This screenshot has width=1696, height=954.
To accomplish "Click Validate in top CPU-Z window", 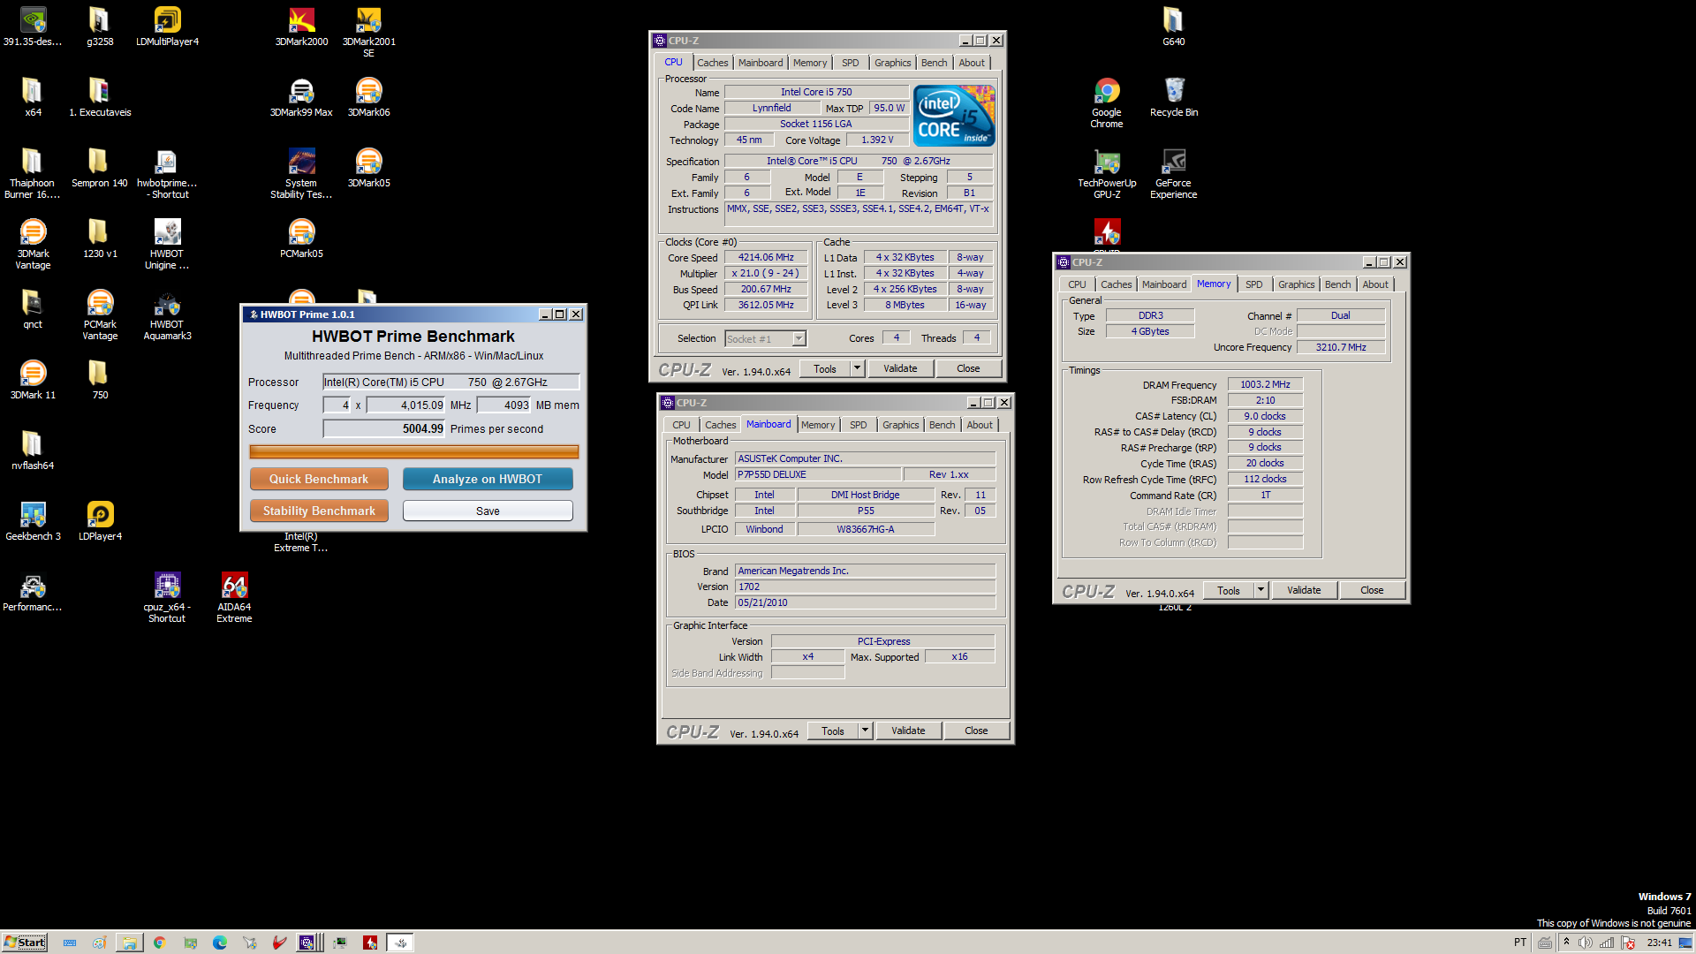I will 900,368.
